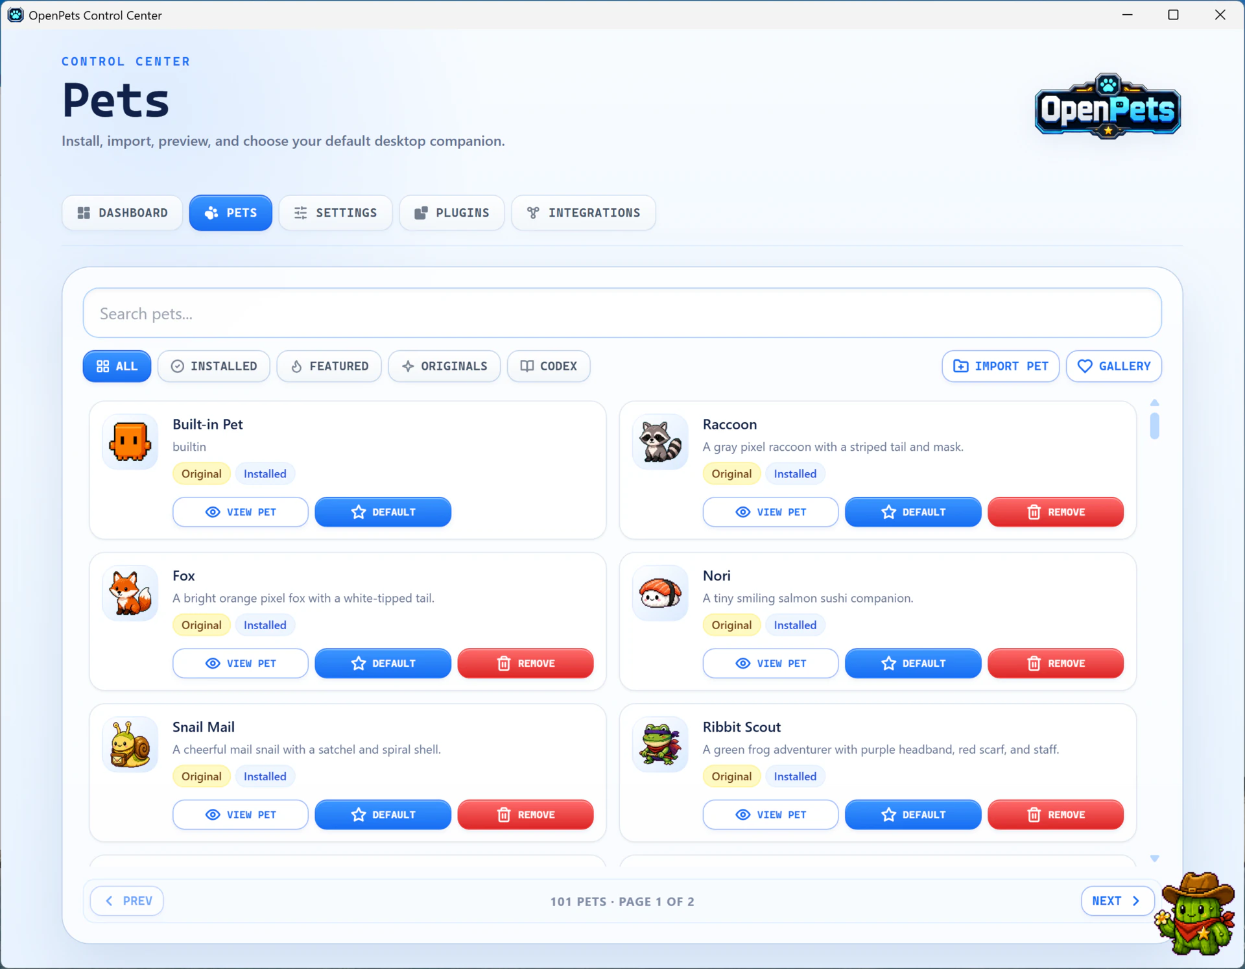This screenshot has width=1245, height=969.
Task: View the Snail Mail pet
Action: [x=240, y=815]
